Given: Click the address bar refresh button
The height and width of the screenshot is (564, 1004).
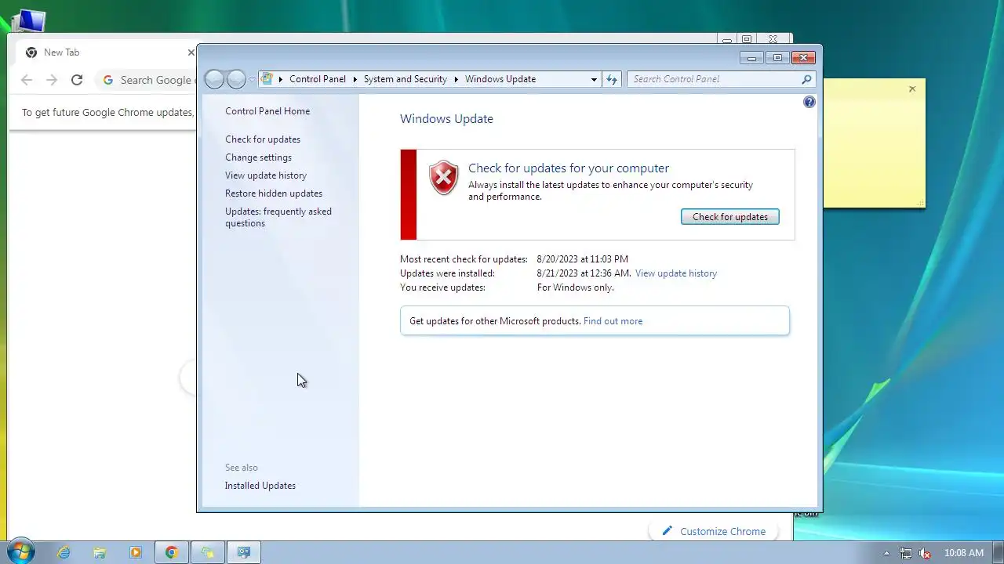Looking at the screenshot, I should click(612, 79).
